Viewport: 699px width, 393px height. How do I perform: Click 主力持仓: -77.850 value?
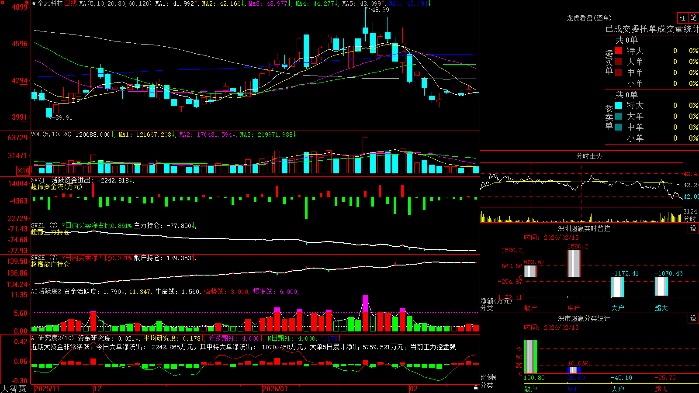click(x=165, y=226)
